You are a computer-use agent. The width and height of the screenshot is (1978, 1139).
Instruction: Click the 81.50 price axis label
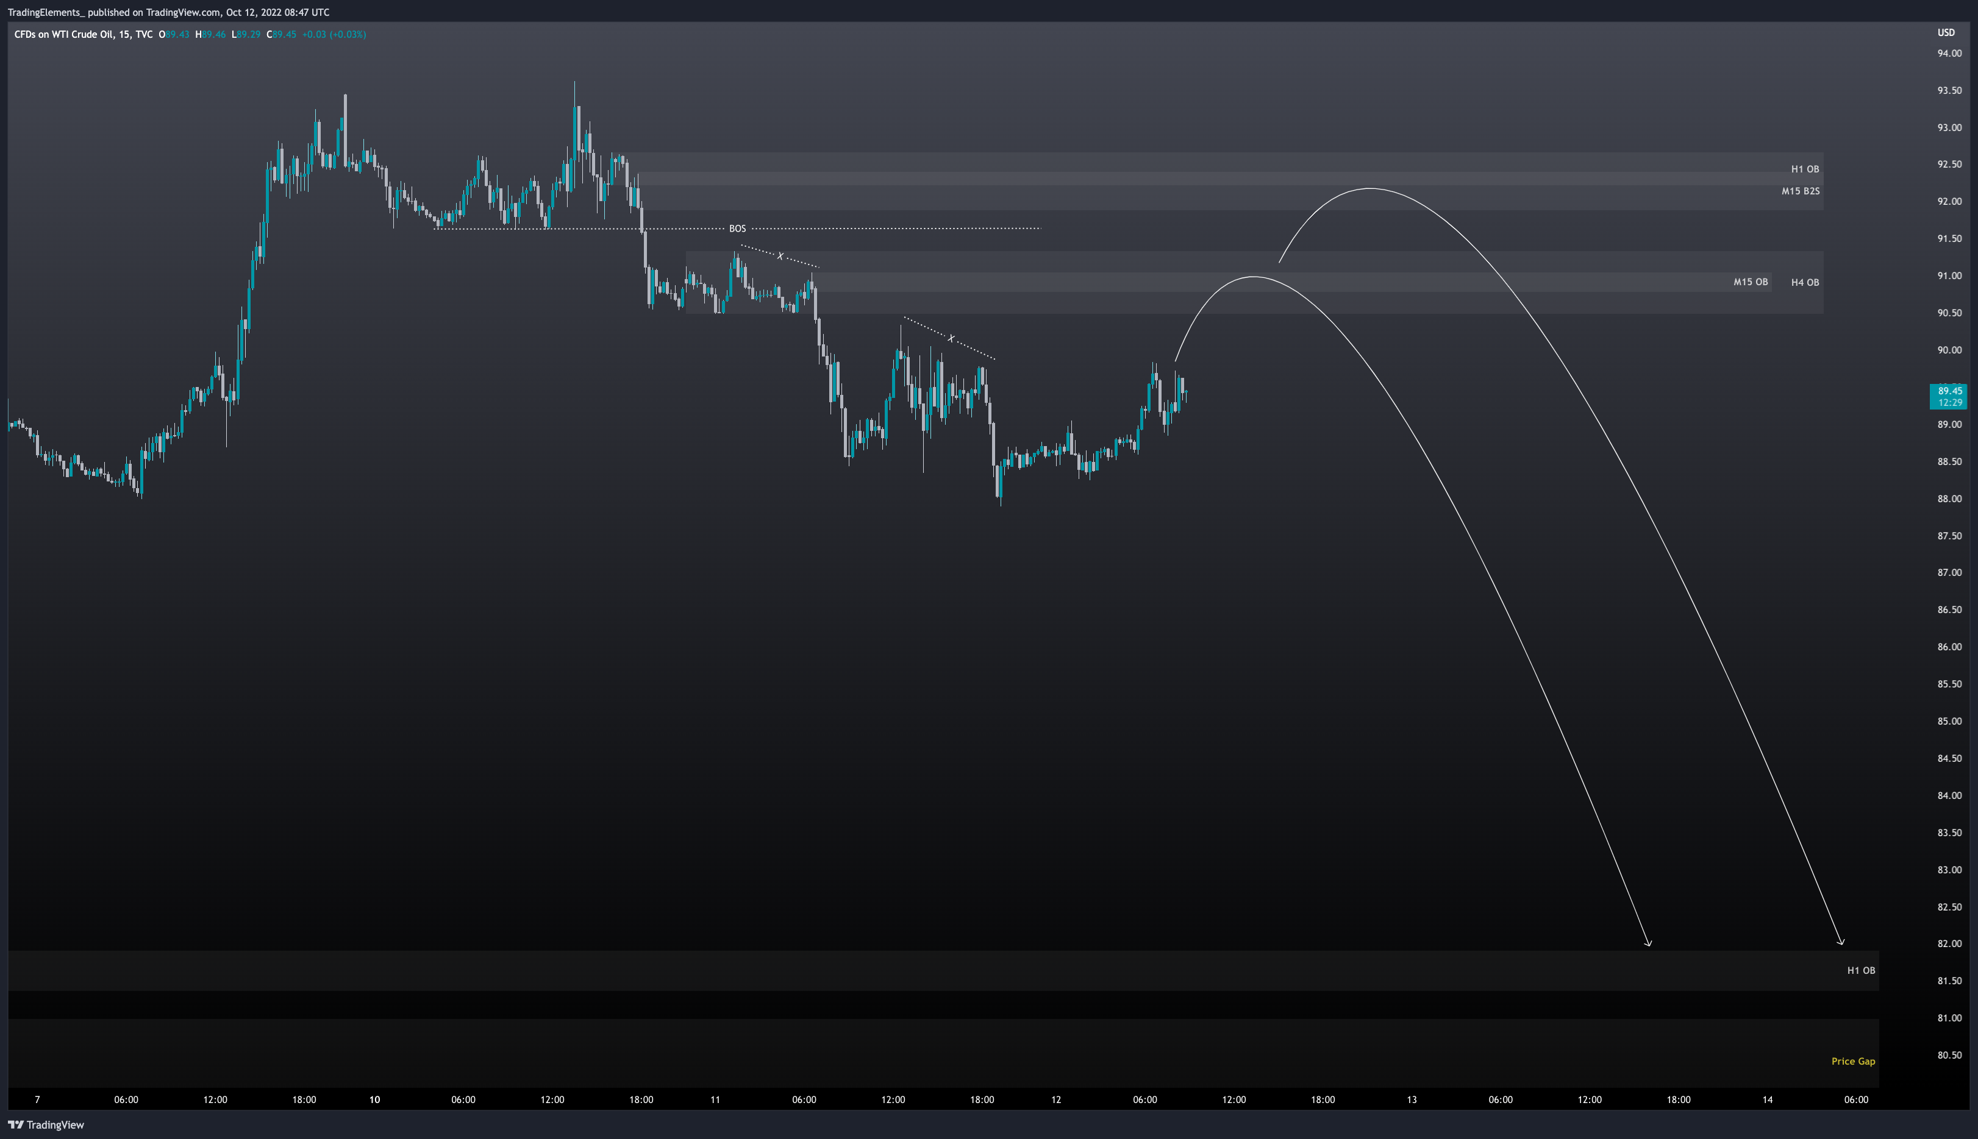pos(1949,981)
